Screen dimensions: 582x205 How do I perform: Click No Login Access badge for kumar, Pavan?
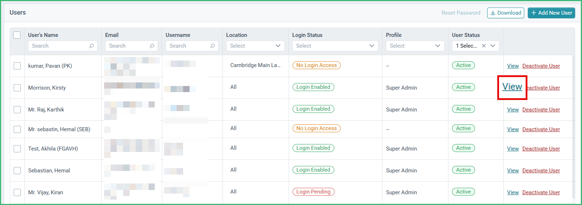coord(316,65)
